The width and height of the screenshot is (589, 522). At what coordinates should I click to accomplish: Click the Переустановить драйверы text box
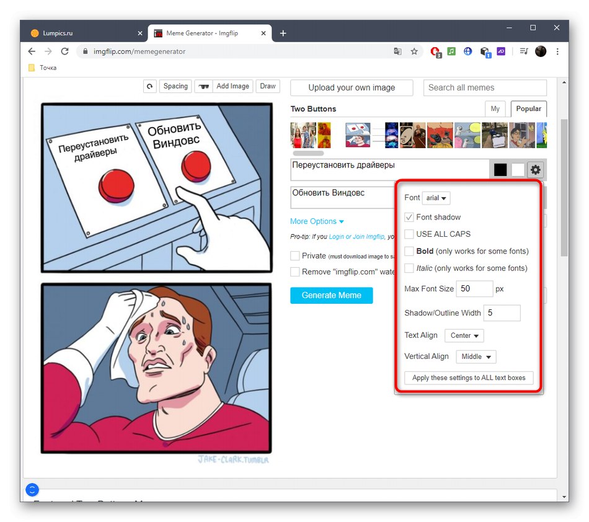point(390,170)
